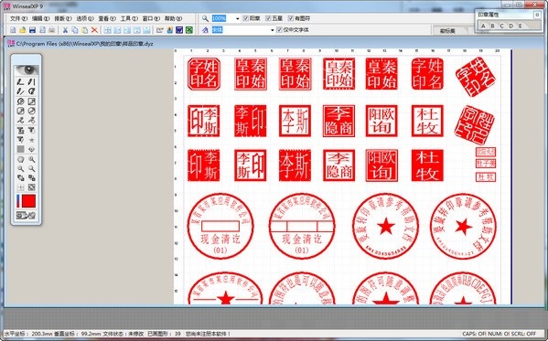Click the Copy toolbar icon

75,30
